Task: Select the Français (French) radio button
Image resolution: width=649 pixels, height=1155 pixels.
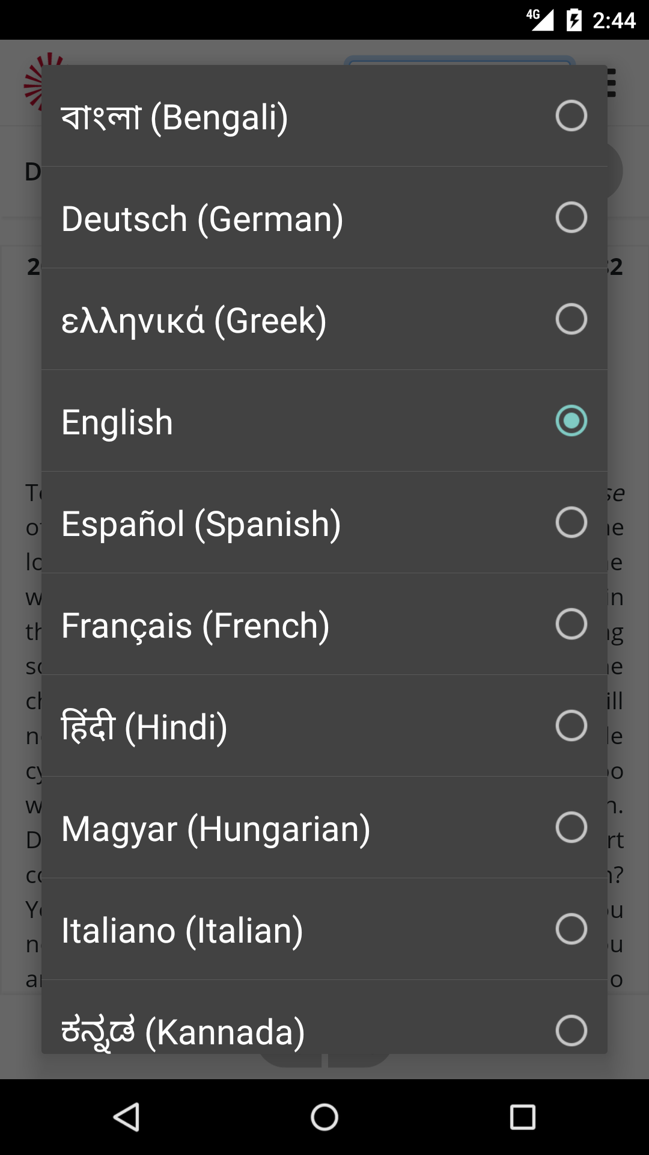Action: coord(571,624)
